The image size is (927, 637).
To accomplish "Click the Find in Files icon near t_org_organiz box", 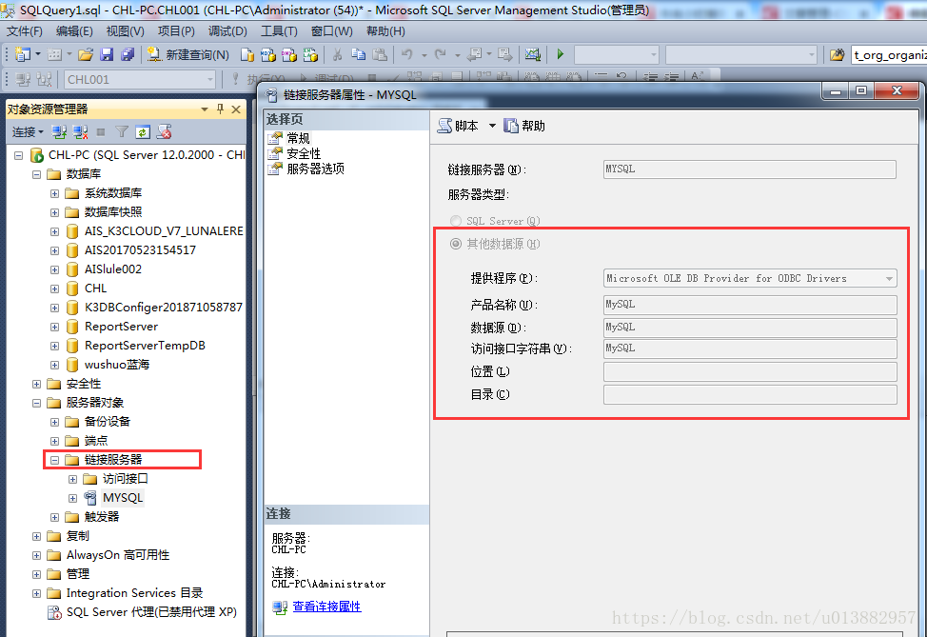I will (x=837, y=55).
